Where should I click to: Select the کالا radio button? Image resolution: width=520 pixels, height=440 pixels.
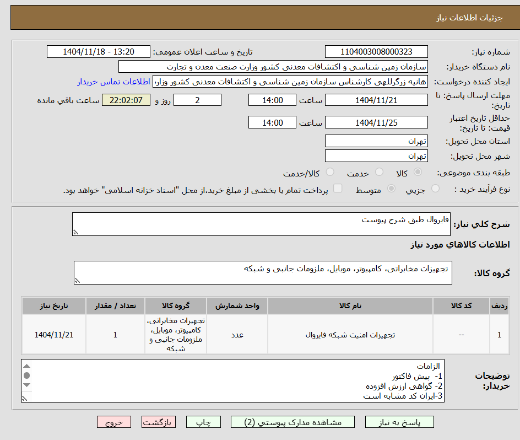[x=418, y=172]
